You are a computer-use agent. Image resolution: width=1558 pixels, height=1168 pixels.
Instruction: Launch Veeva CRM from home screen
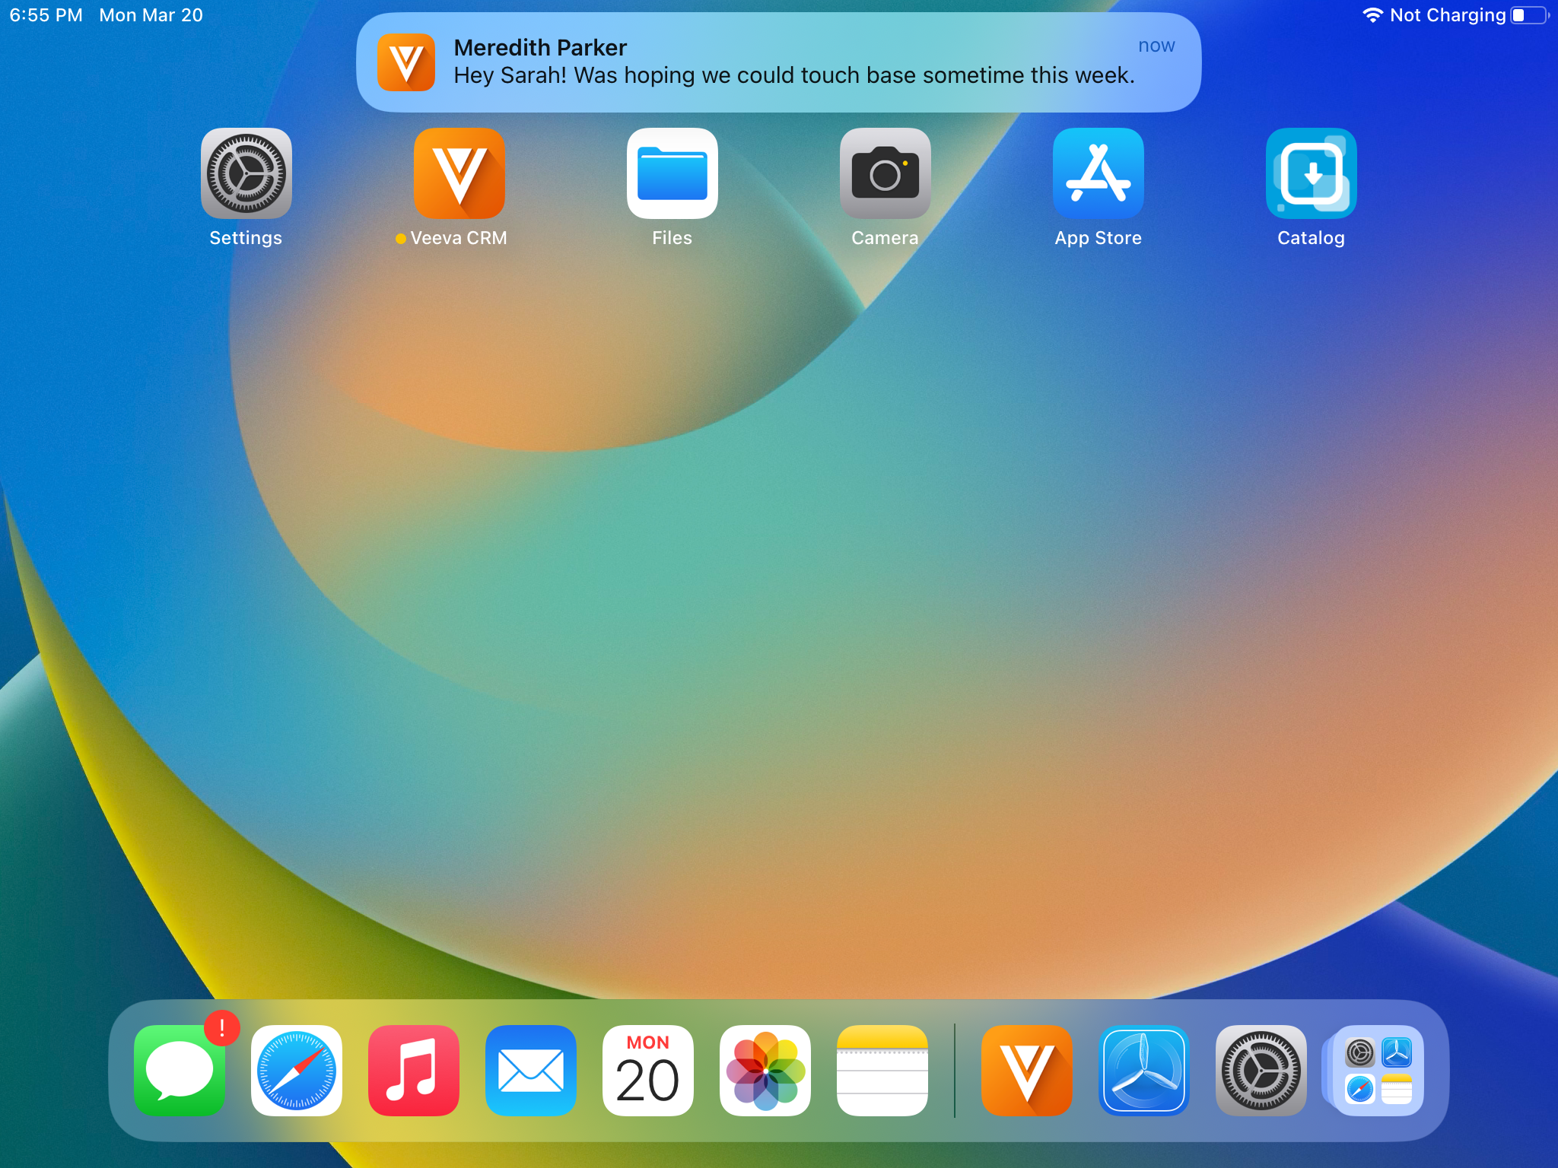(x=459, y=173)
